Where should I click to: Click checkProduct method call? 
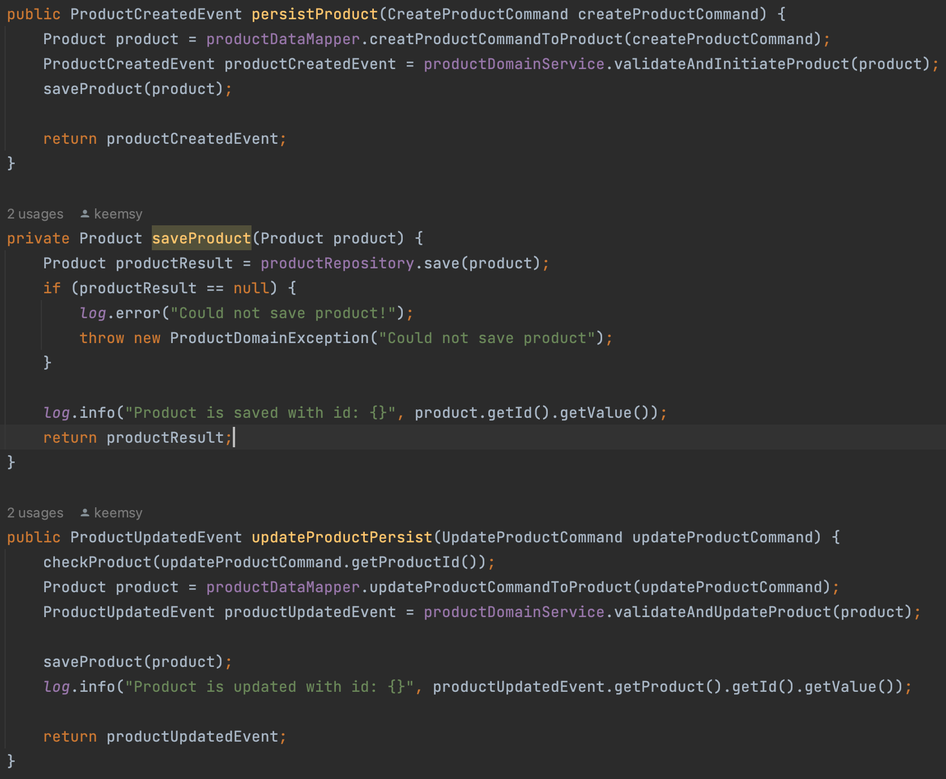coord(97,562)
